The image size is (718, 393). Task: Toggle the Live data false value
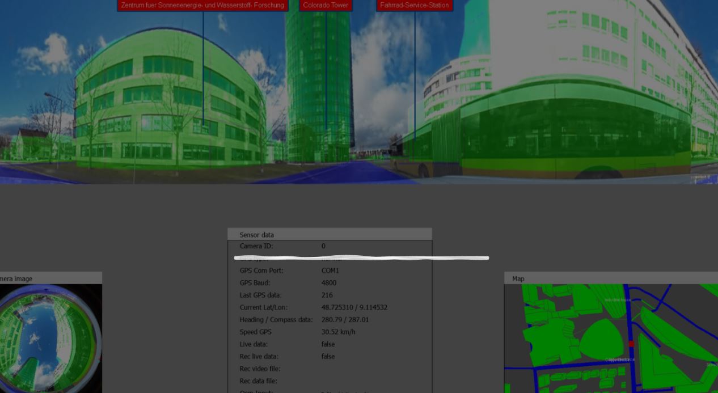click(328, 344)
